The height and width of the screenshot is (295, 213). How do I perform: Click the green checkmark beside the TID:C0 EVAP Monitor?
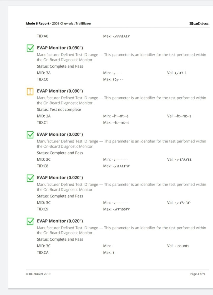[x=30, y=48]
